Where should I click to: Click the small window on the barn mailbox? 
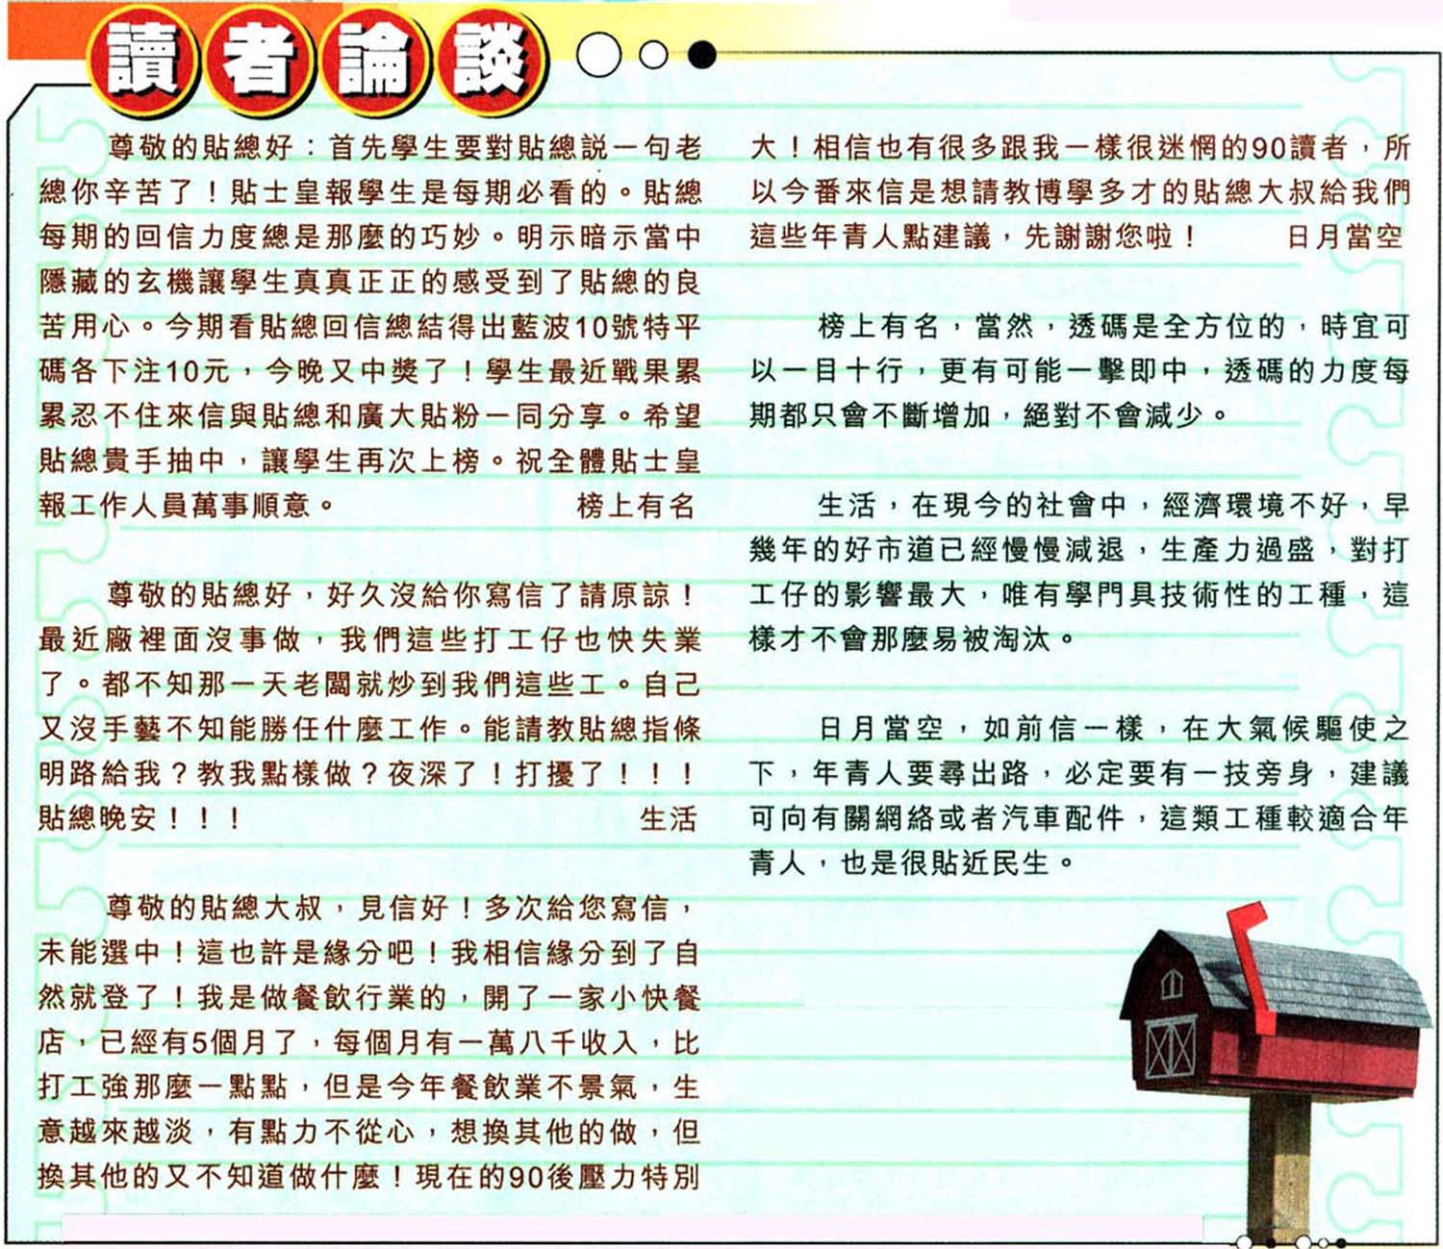pos(1172,985)
